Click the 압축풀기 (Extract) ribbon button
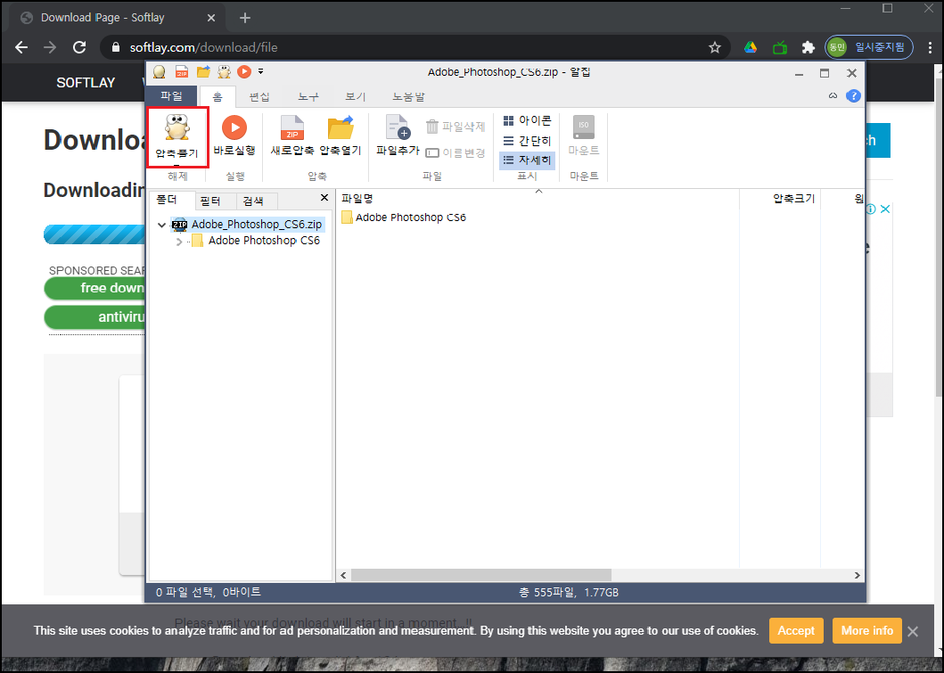Viewport: 944px width, 673px height. tap(177, 137)
